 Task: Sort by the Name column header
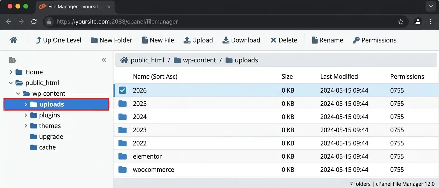coord(155,77)
